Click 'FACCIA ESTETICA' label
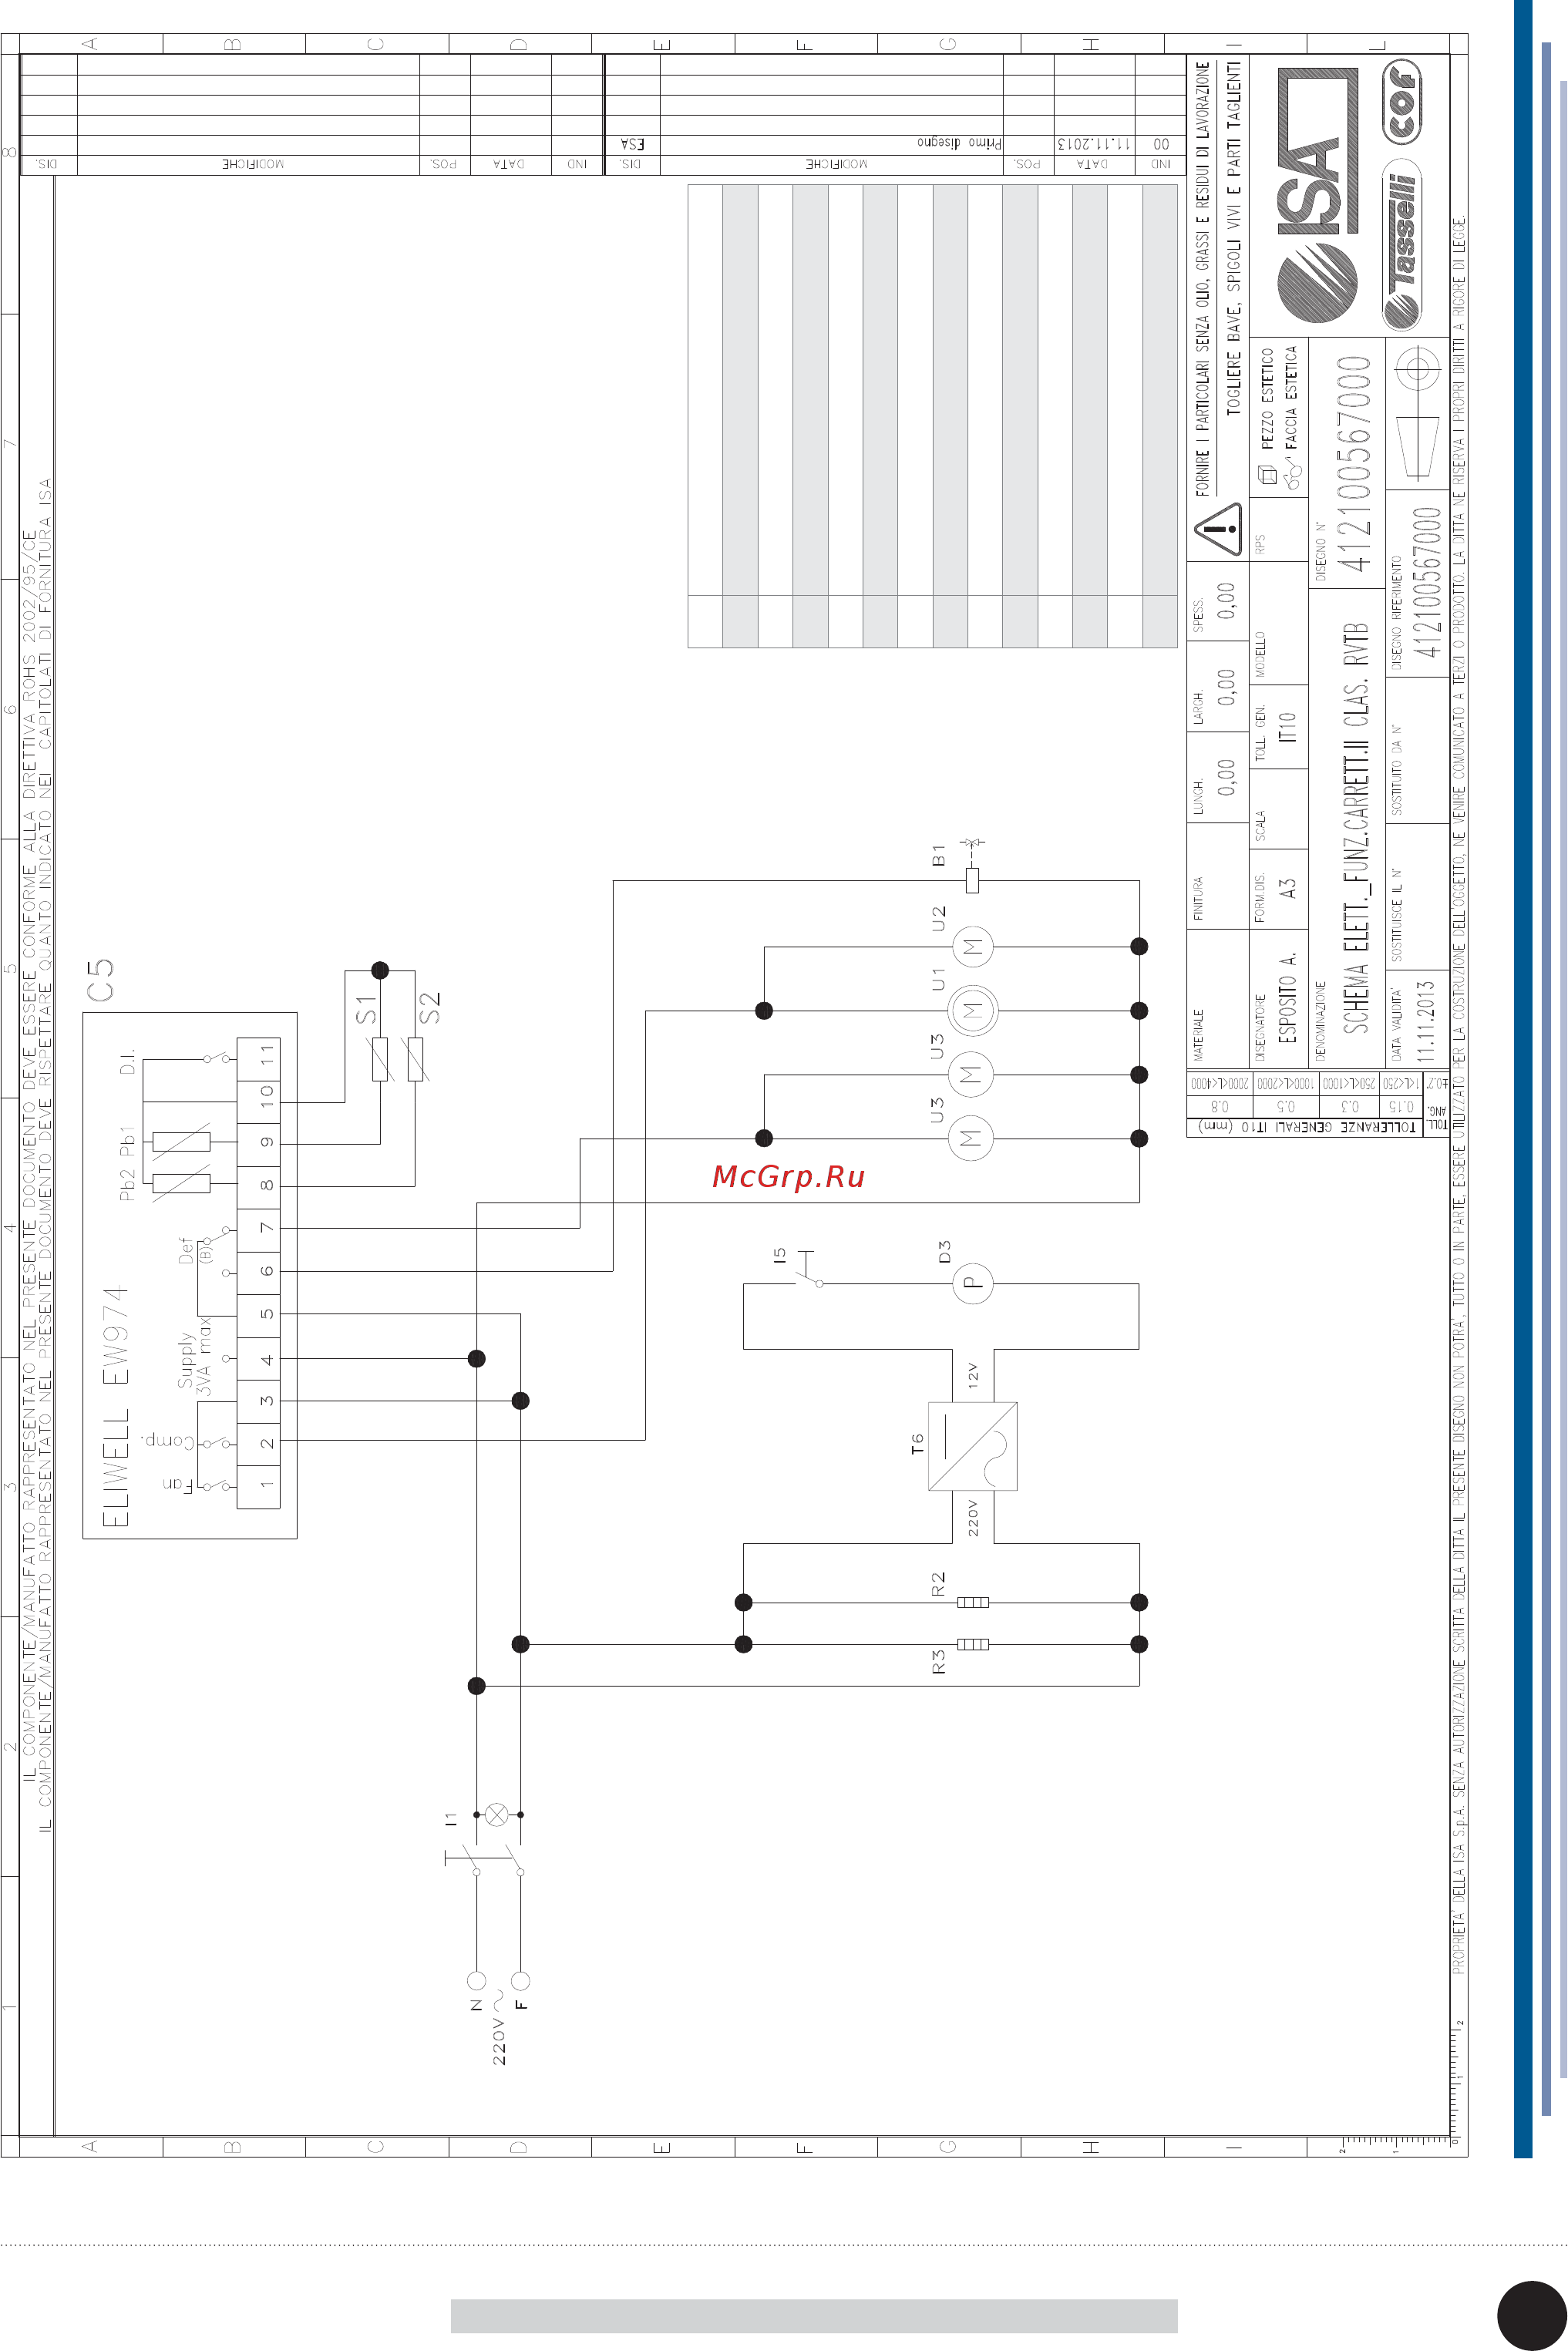Viewport: 1568px width, 2351px height. (x=1291, y=398)
